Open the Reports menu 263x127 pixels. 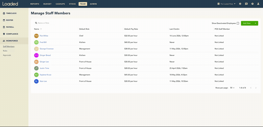pyautogui.click(x=35, y=4)
